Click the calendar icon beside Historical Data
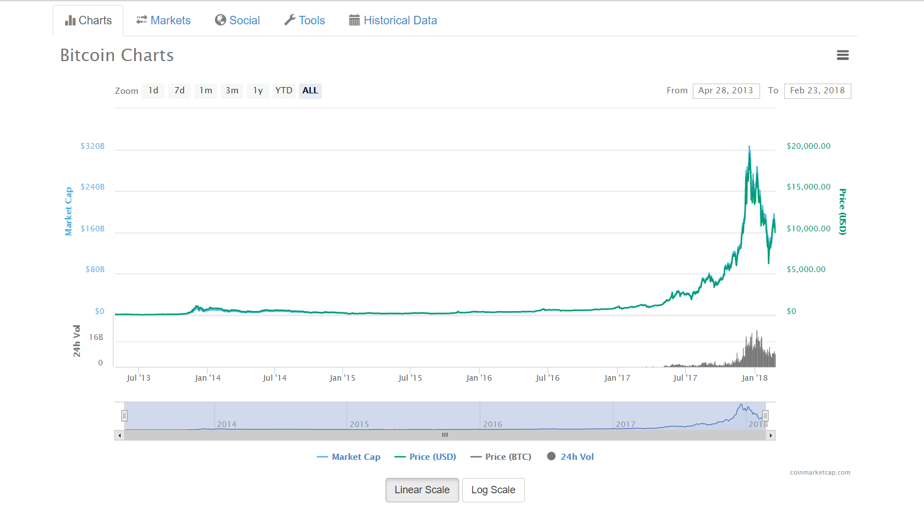 tap(354, 20)
